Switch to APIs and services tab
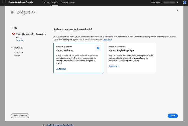188x126 pixels. coord(68,2)
